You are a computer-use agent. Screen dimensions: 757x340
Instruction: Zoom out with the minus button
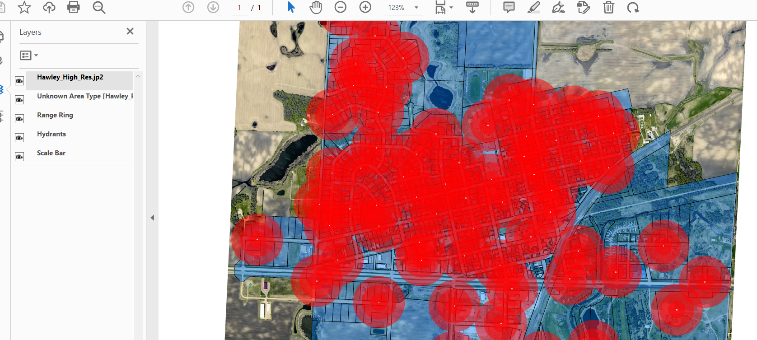pyautogui.click(x=341, y=7)
